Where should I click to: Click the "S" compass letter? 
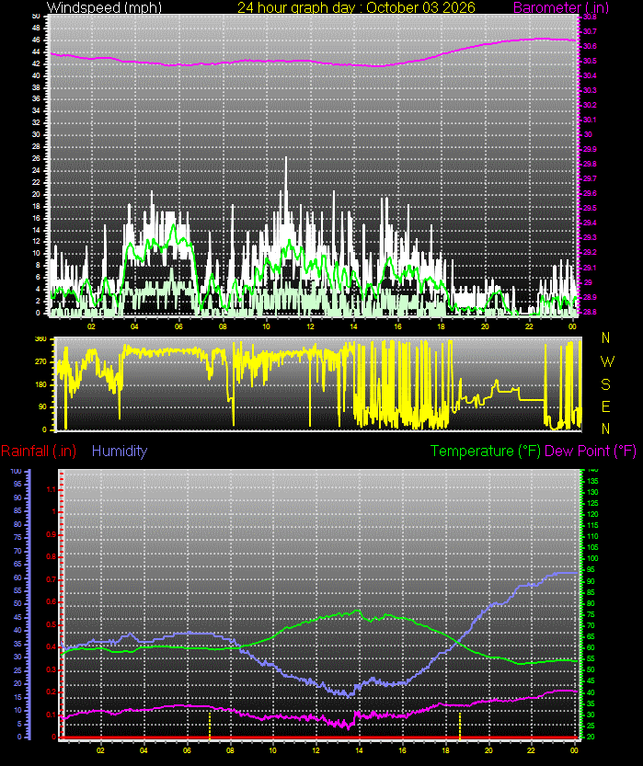pos(606,384)
